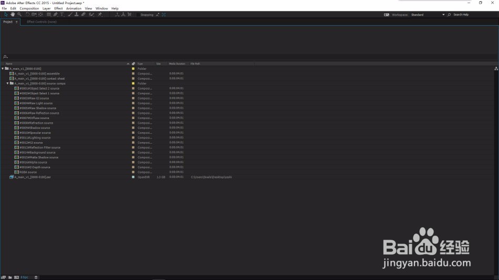Create a new folder via bottom icon
499x280 pixels.
10,277
